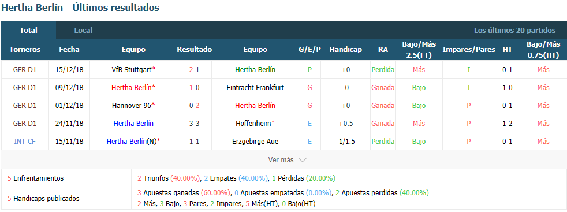567x212 pixels.
Task: Click the G/E/P column header
Action: point(309,50)
